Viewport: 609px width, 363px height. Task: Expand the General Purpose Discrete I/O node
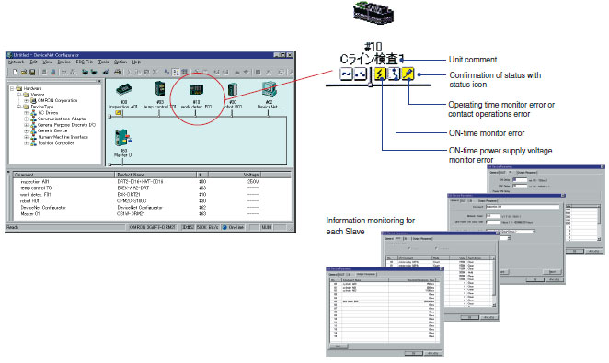click(27, 125)
